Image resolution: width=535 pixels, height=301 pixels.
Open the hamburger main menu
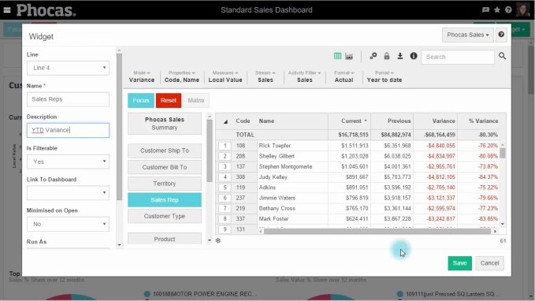click(x=7, y=10)
